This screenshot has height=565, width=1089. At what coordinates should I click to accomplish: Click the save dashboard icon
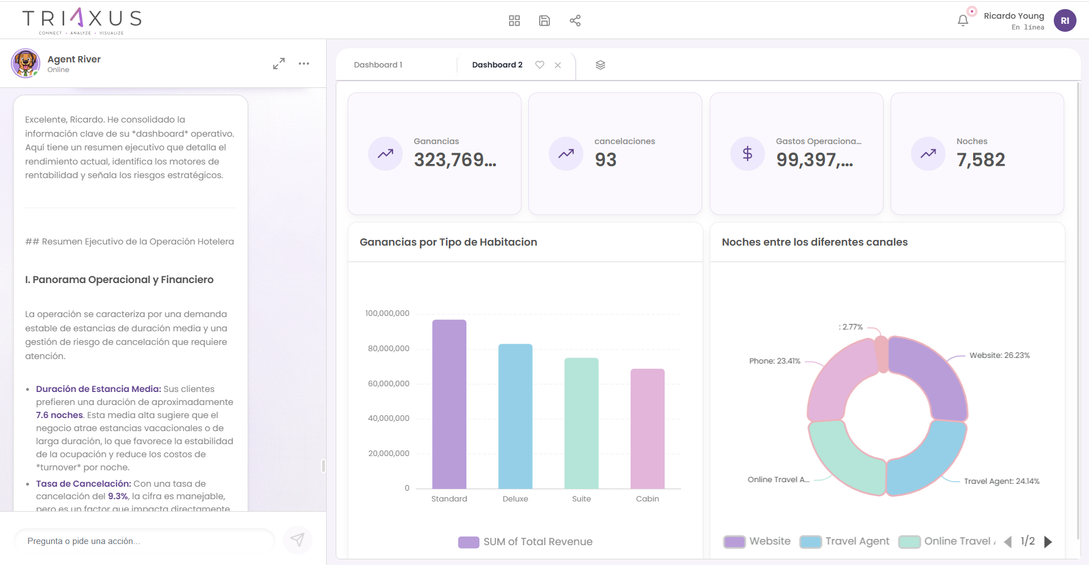(544, 21)
